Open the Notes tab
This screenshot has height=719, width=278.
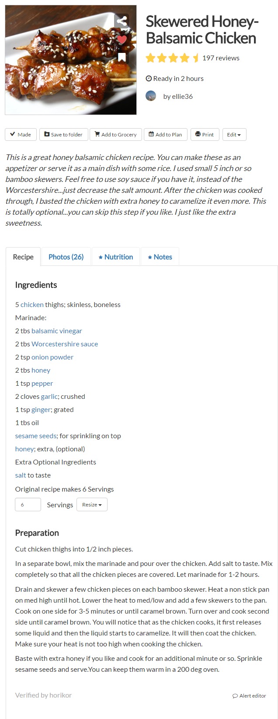[160, 257]
